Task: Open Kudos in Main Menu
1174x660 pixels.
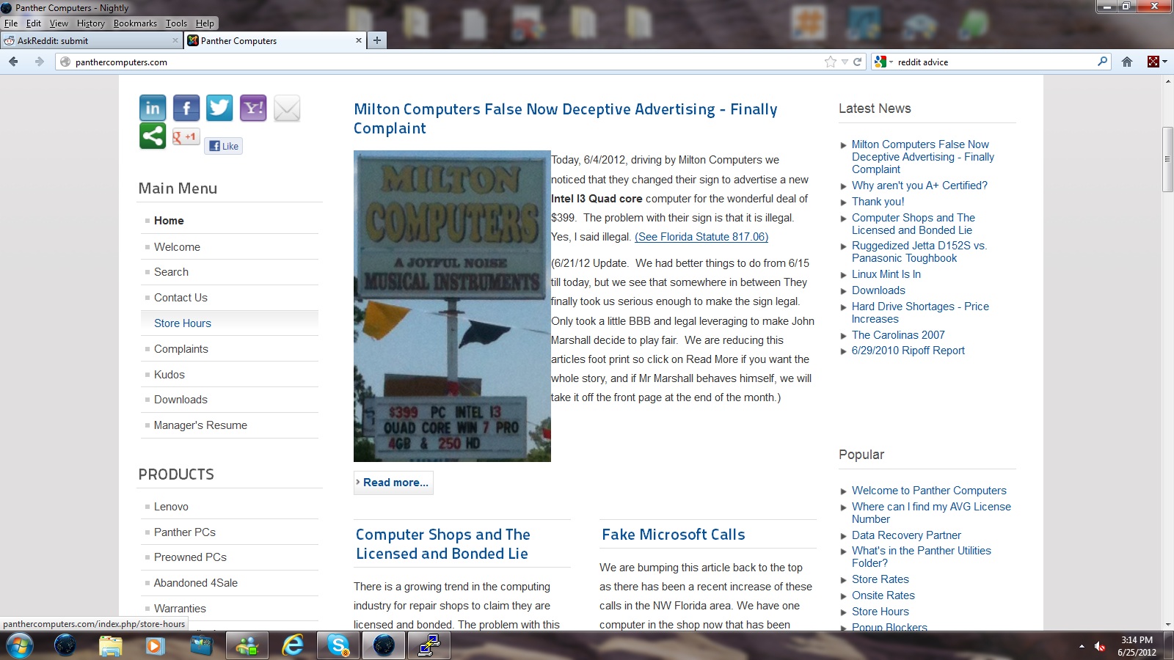Action: (169, 375)
